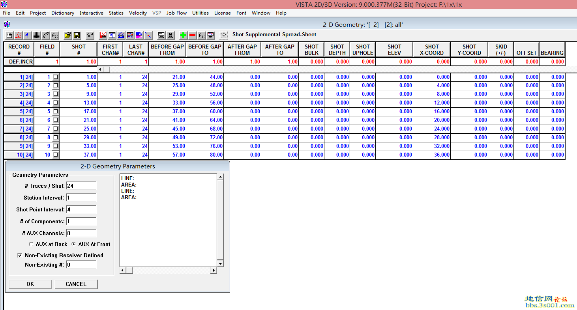The width and height of the screenshot is (577, 310).
Task: Click the red rays spread display icon
Action: 103,35
